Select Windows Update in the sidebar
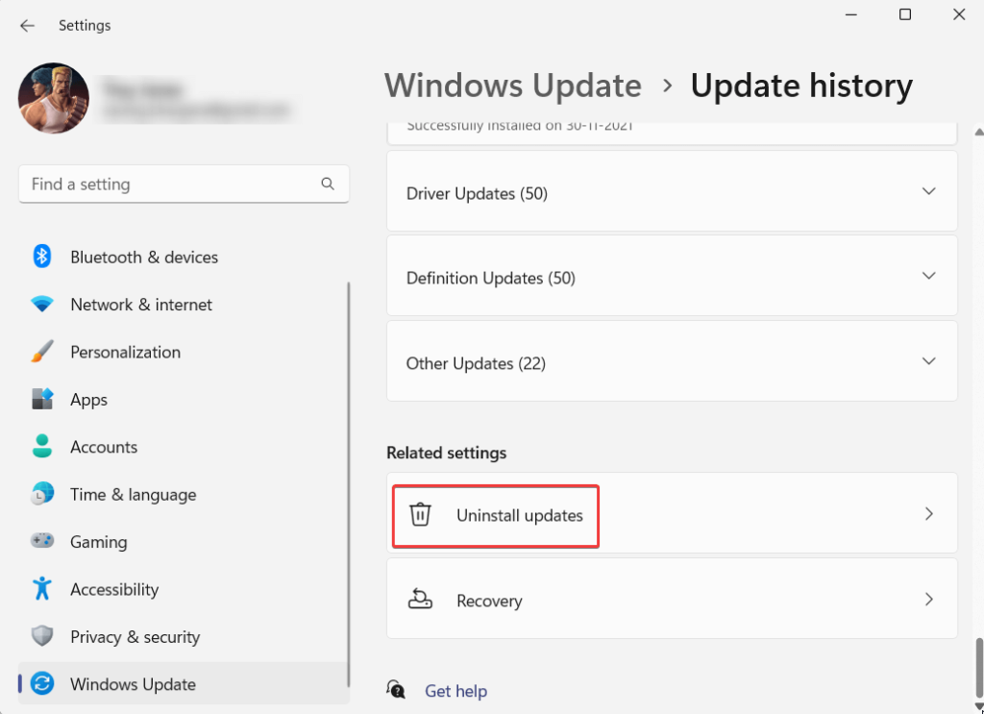 coord(184,684)
